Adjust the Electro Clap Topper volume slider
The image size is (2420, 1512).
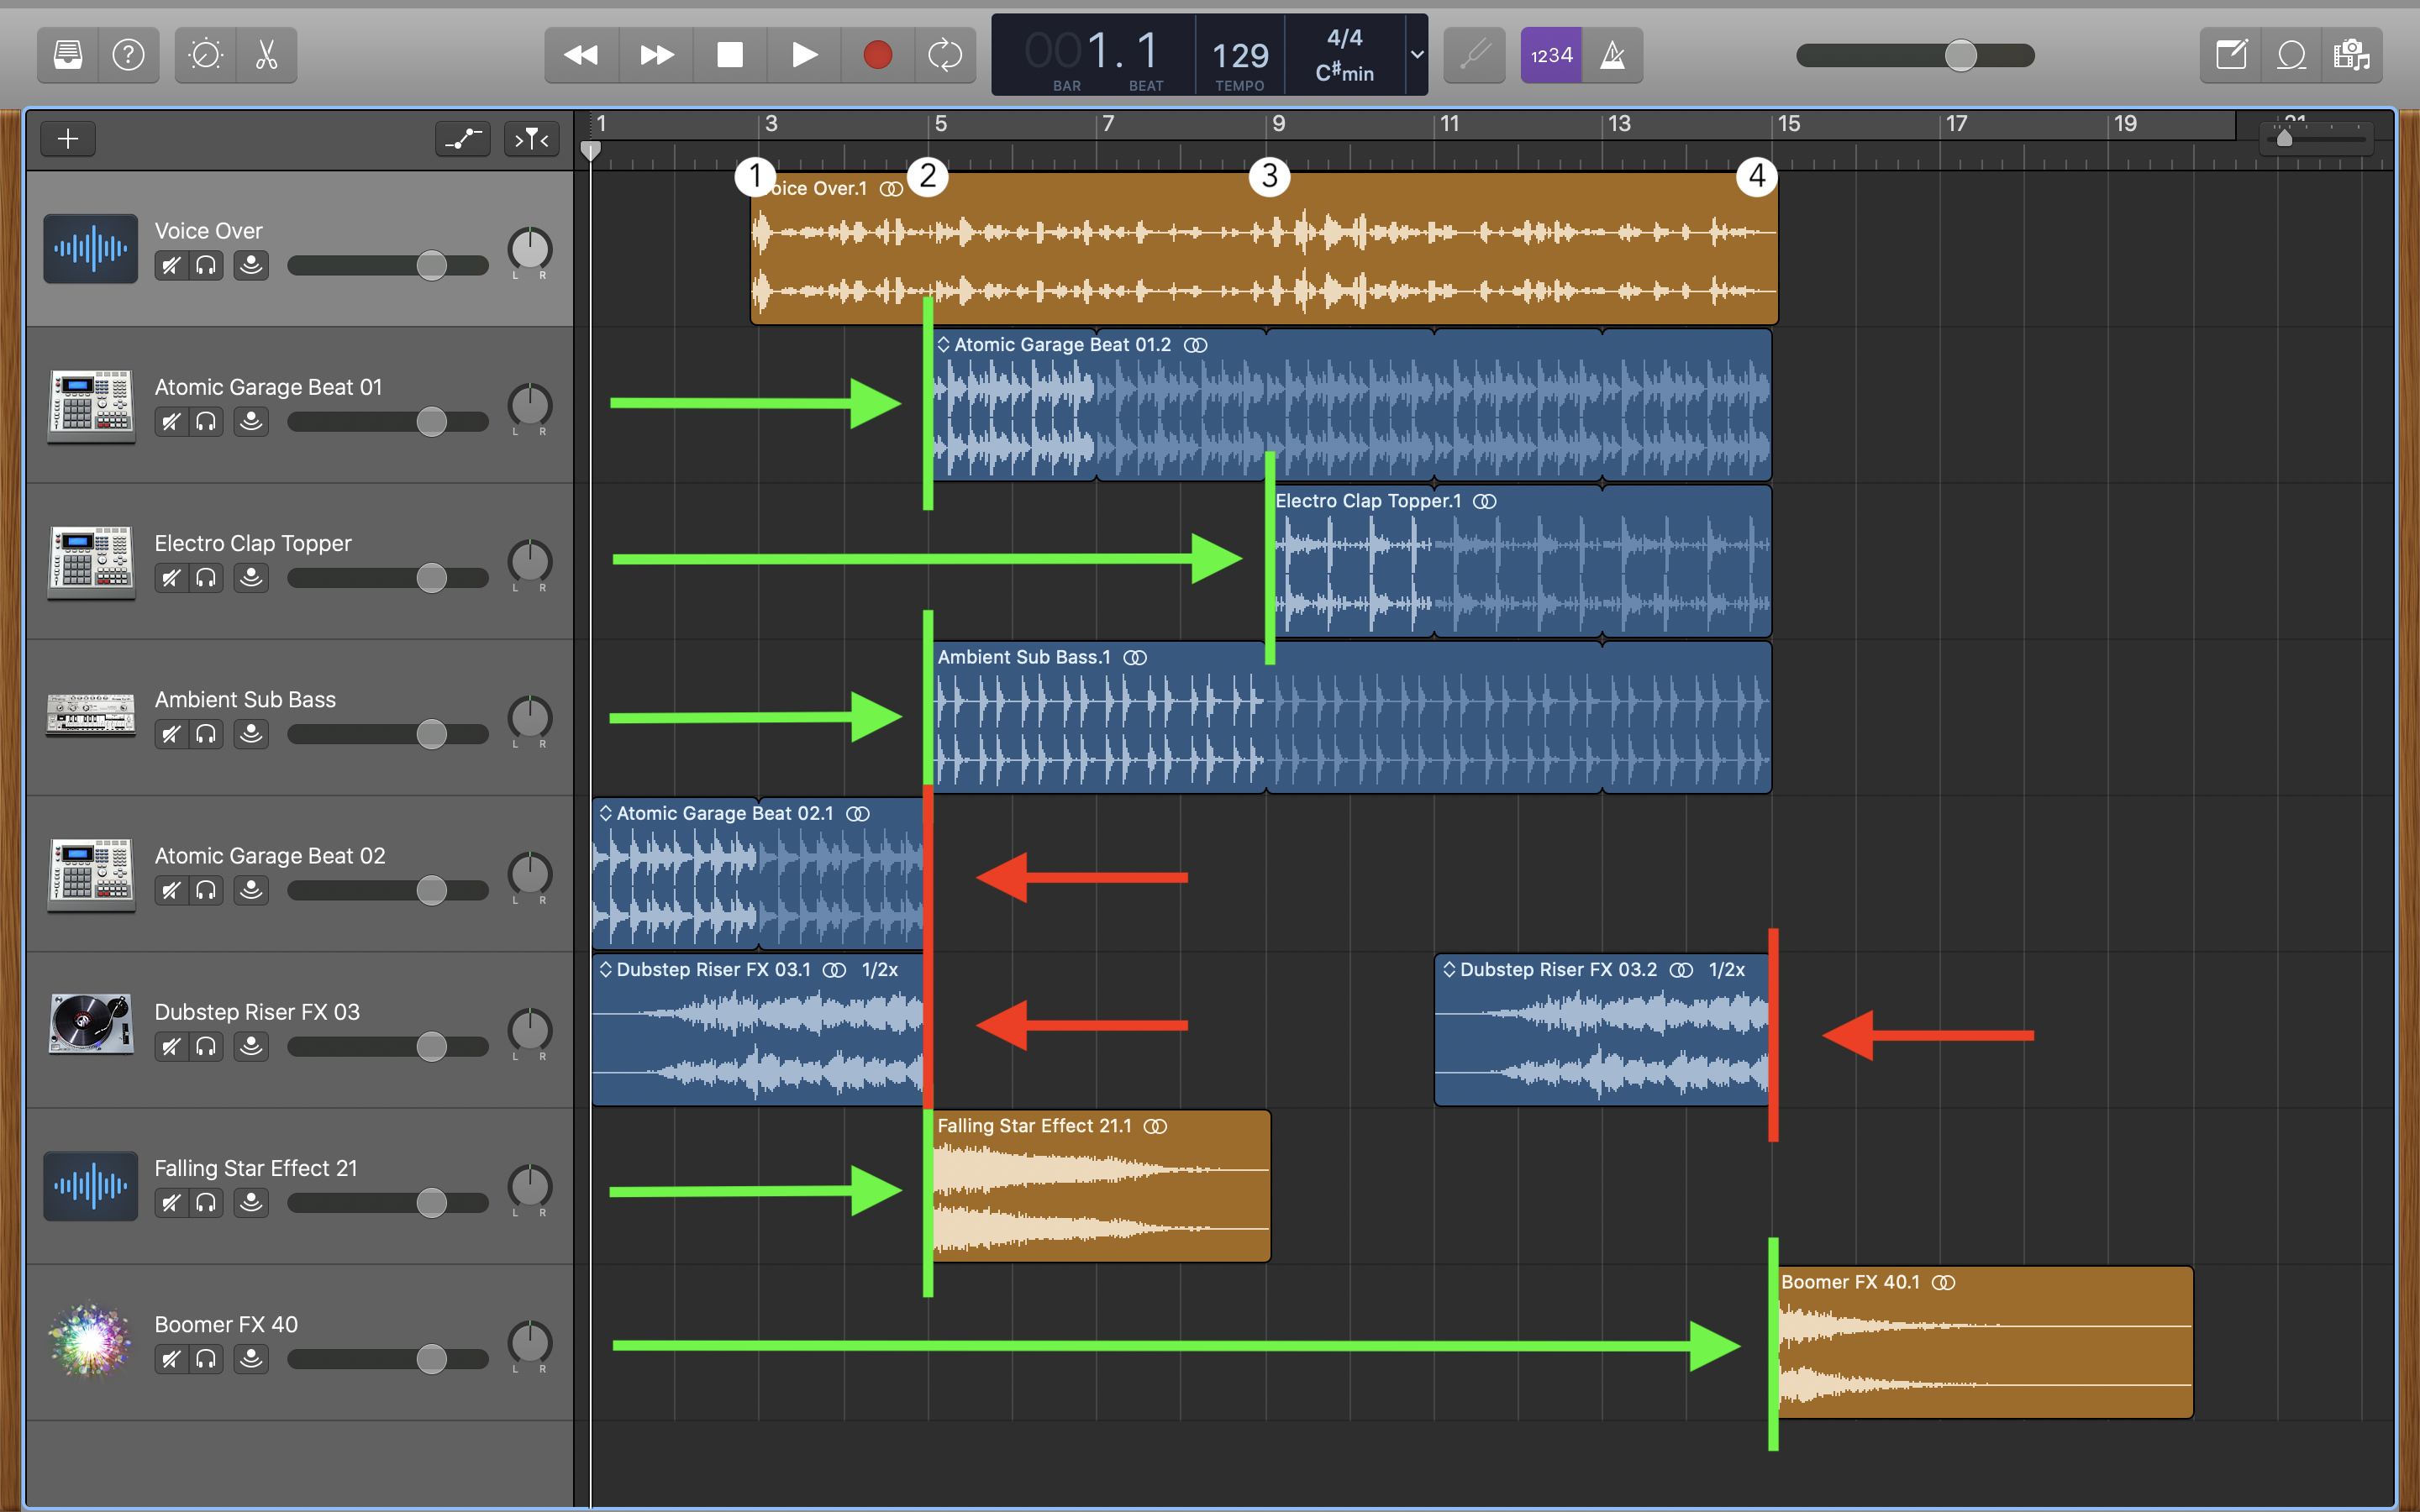click(x=433, y=577)
